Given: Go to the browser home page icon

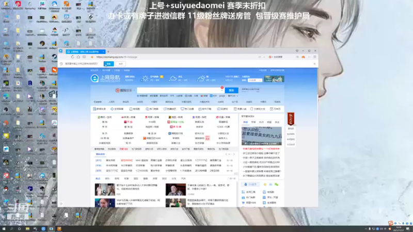Looking at the screenshot, I should tap(78, 57).
